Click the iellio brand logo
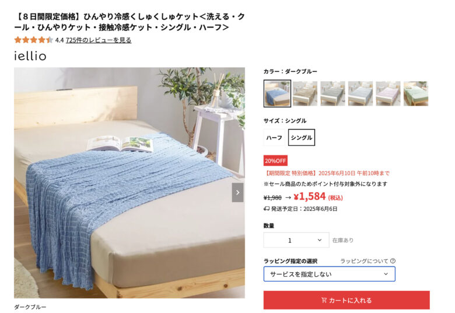Viewport: 455px width, 313px height. pyautogui.click(x=30, y=56)
